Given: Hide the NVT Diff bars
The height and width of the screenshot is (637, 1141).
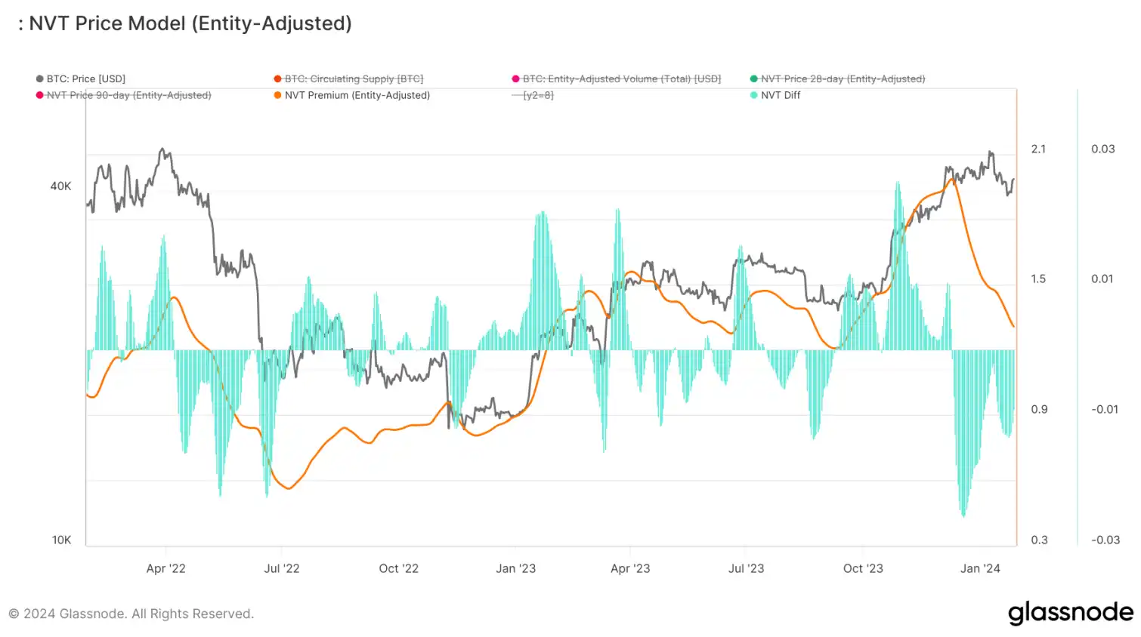Looking at the screenshot, I should (780, 95).
